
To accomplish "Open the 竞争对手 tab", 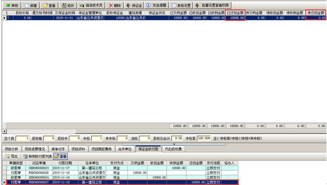I will [58, 149].
